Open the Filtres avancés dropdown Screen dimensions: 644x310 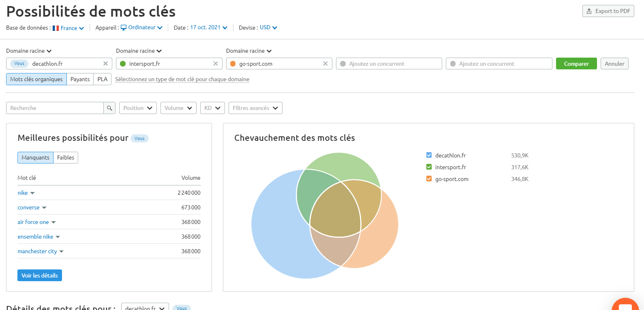(255, 108)
